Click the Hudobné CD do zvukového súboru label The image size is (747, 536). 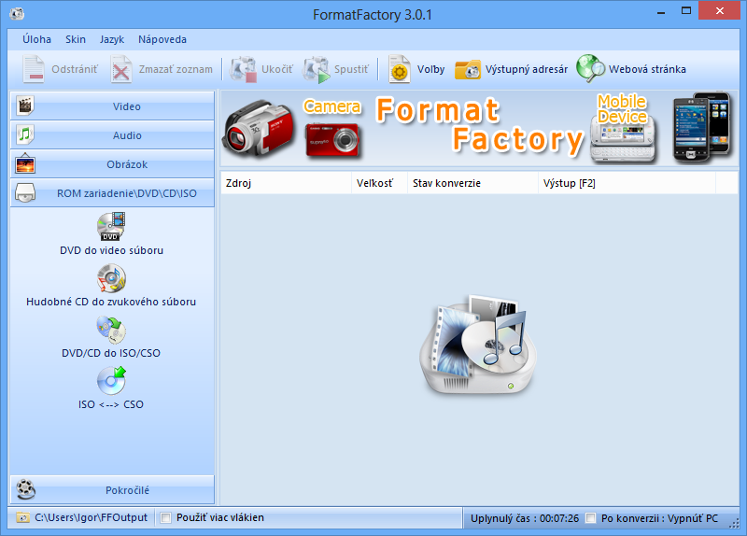pos(111,302)
